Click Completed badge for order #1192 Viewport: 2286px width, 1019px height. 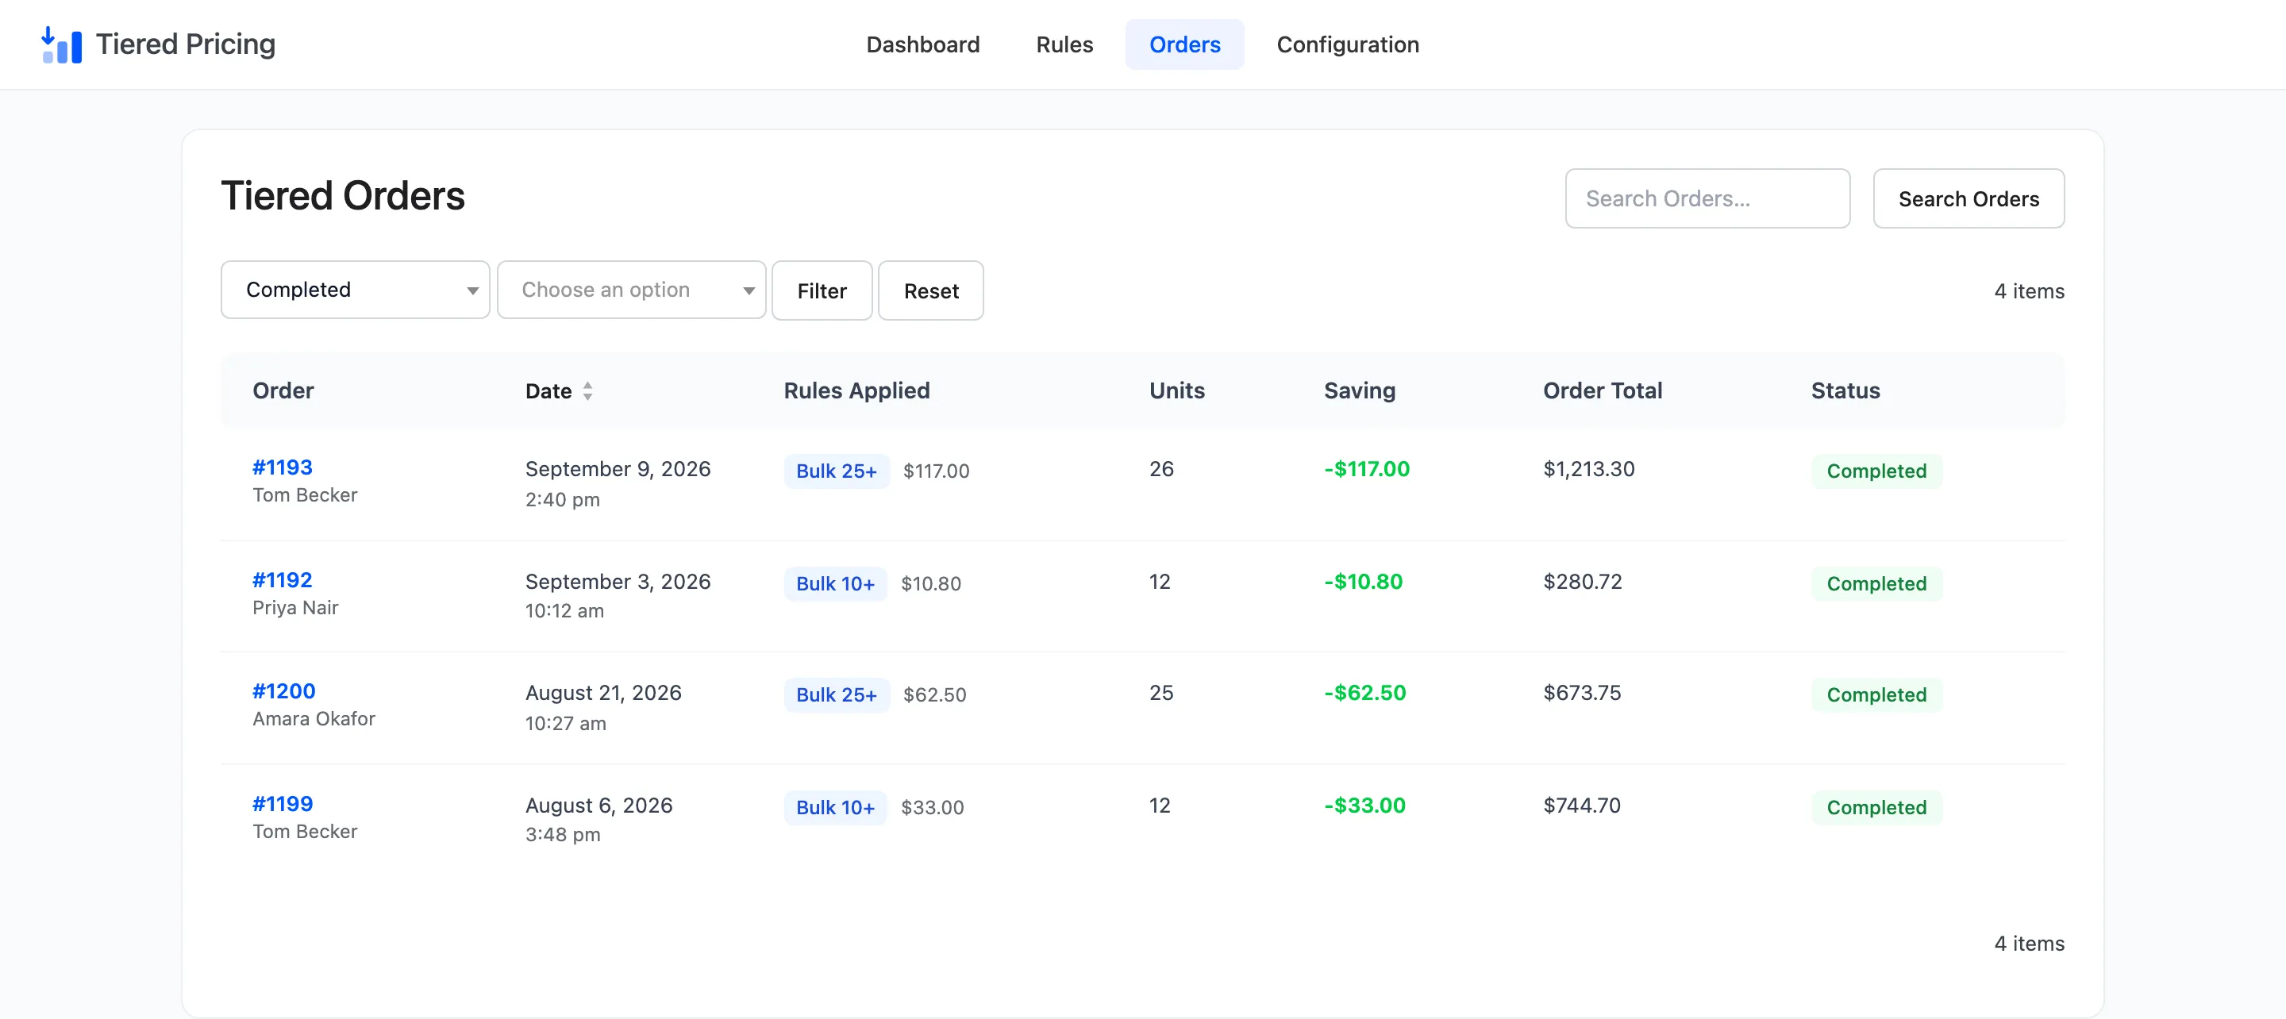[x=1877, y=584]
